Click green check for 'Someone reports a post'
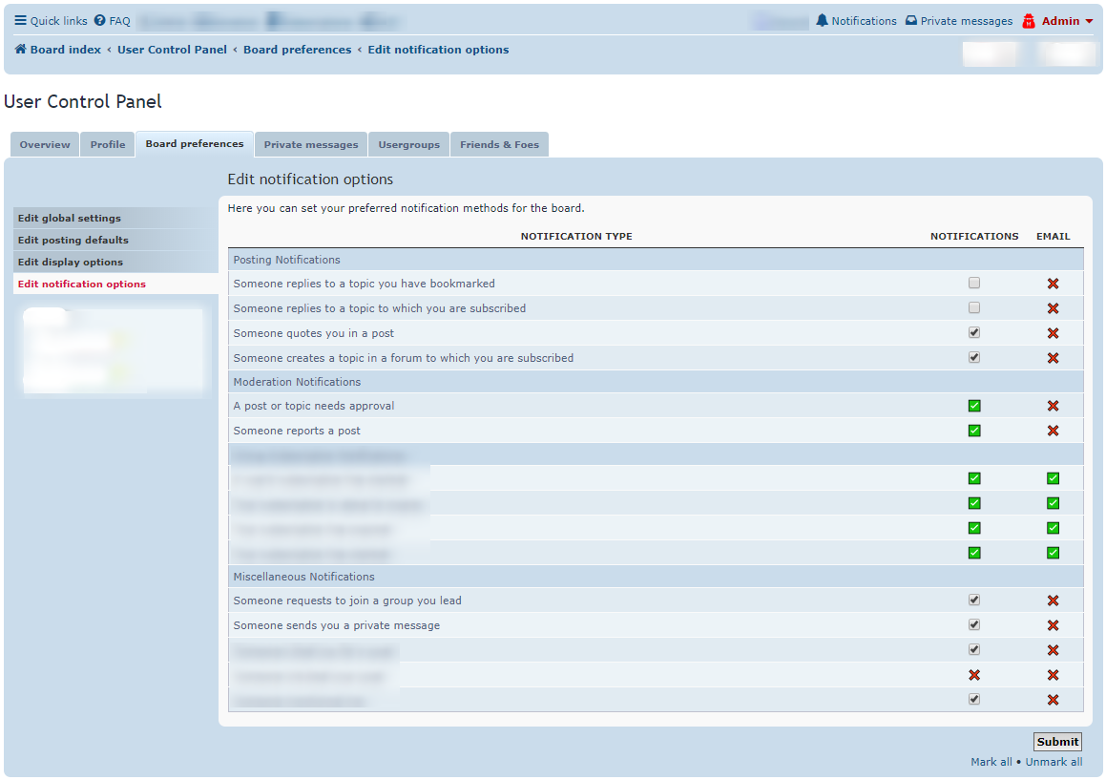This screenshot has width=1106, height=780. tap(973, 431)
